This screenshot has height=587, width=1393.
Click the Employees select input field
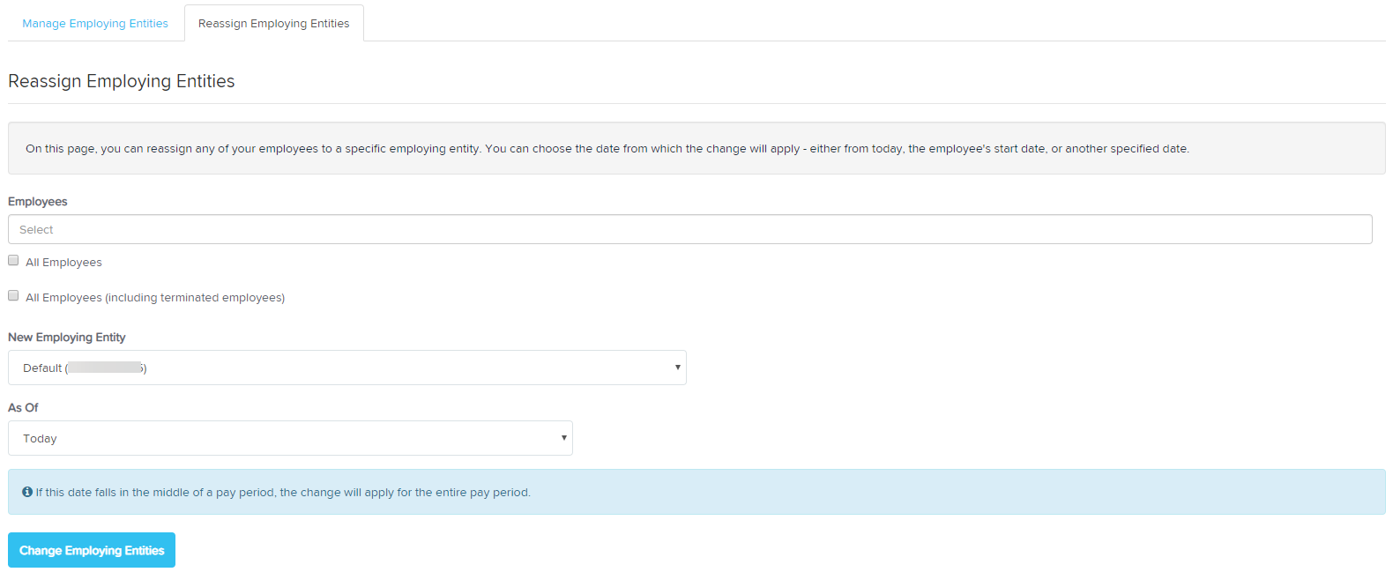[x=690, y=229]
